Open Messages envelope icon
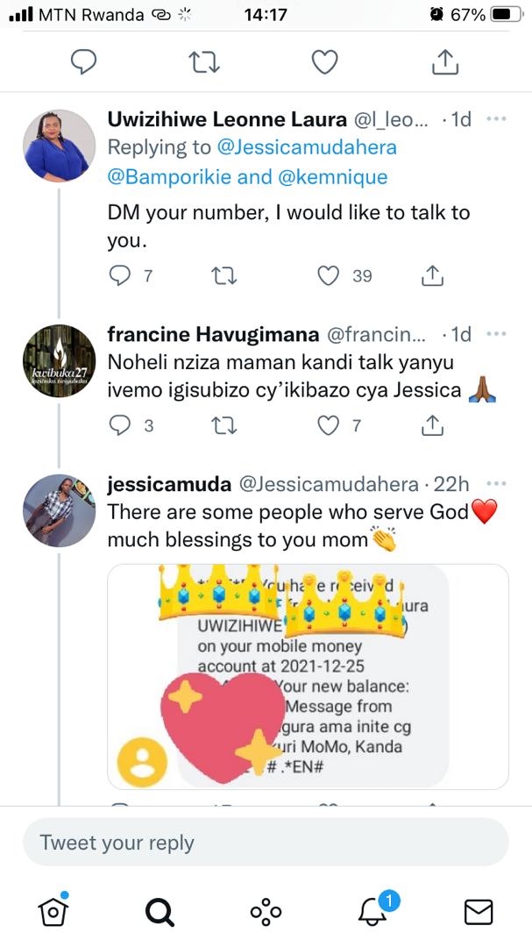Screen dimensions: 532x947 coord(478,912)
